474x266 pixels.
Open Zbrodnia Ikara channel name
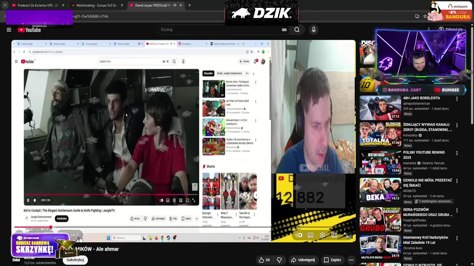[413, 248]
